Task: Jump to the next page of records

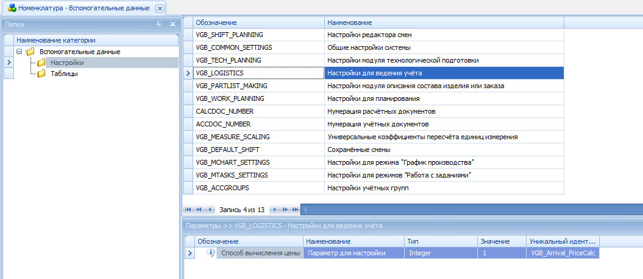Action: coord(285,210)
